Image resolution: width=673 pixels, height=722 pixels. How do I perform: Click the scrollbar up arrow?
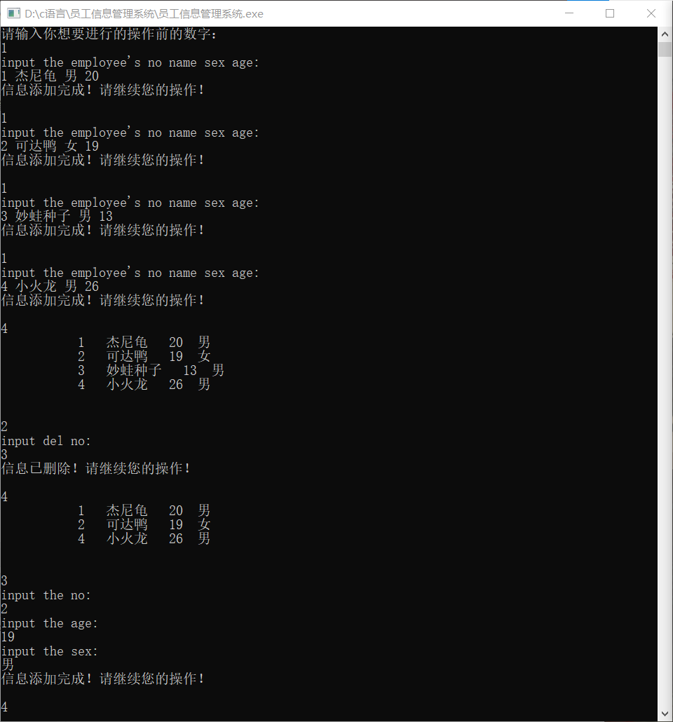click(665, 34)
